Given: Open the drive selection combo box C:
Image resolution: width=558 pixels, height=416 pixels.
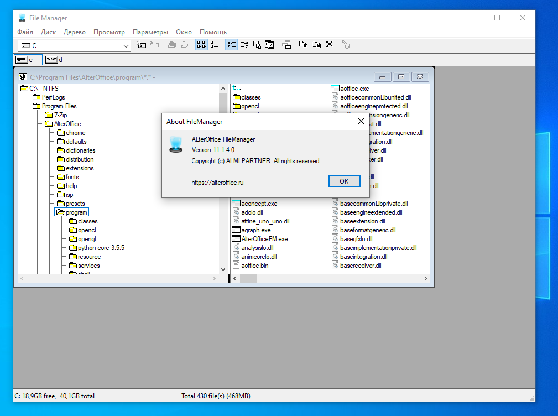Looking at the screenshot, I should [74, 46].
